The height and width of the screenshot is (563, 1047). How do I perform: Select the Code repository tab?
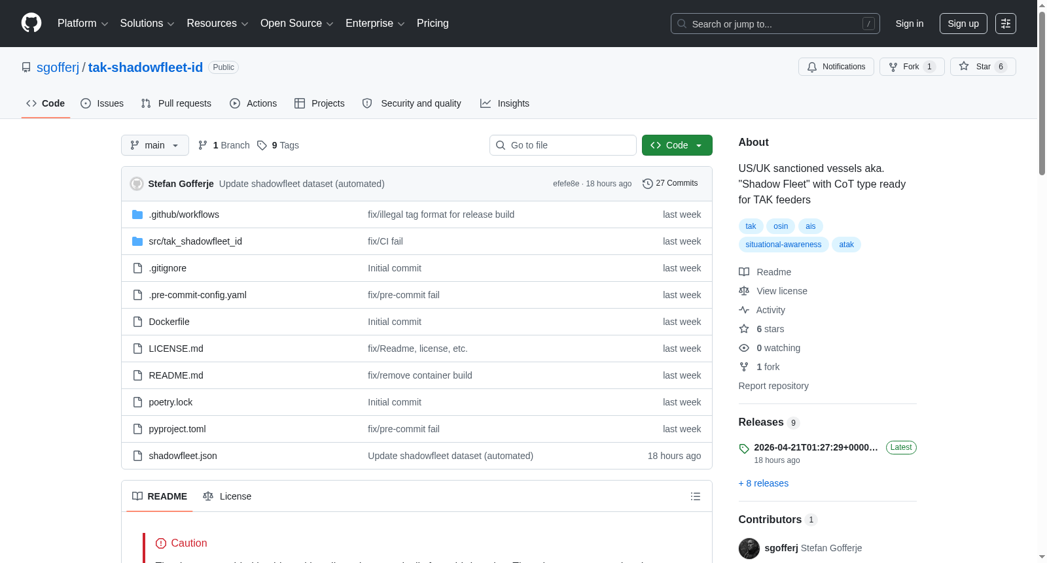pos(46,103)
